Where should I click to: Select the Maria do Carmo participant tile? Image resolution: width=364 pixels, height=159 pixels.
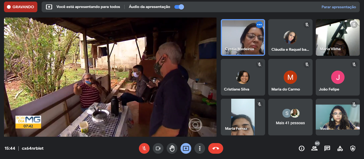pyautogui.click(x=290, y=77)
